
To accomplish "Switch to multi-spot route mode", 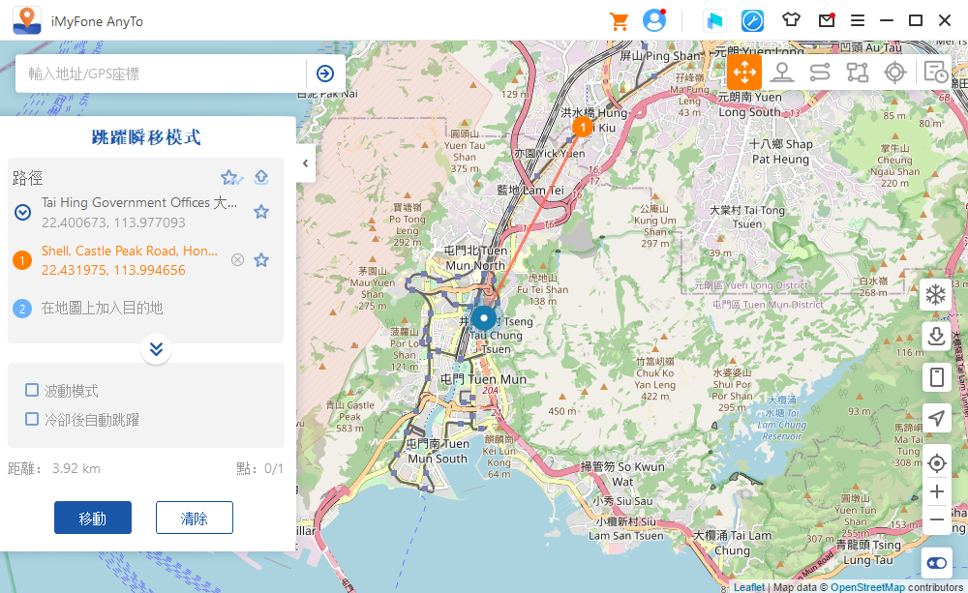I will (858, 72).
